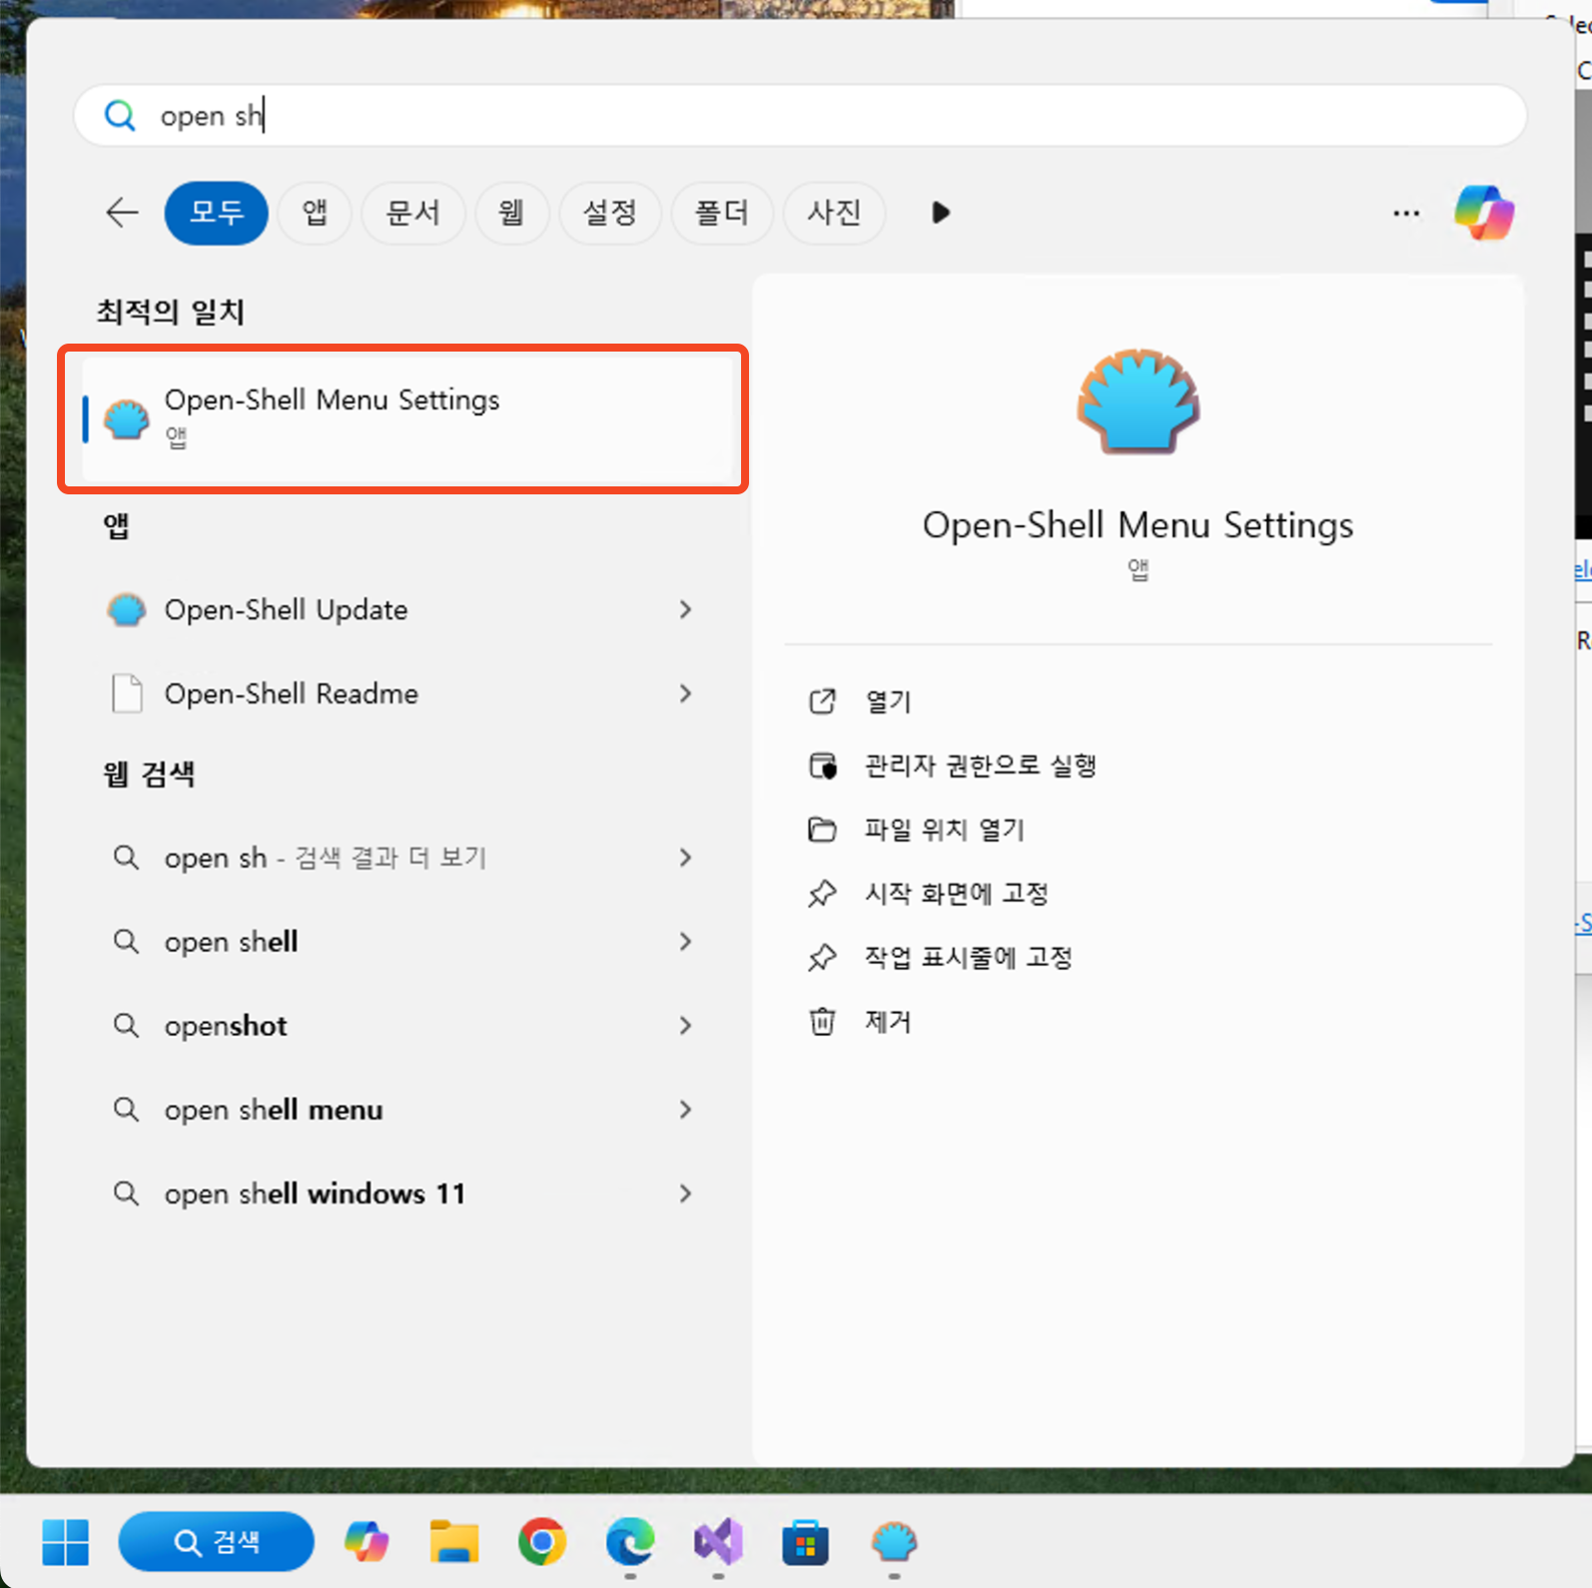Expand the 'open shell menu' chevron

point(685,1109)
